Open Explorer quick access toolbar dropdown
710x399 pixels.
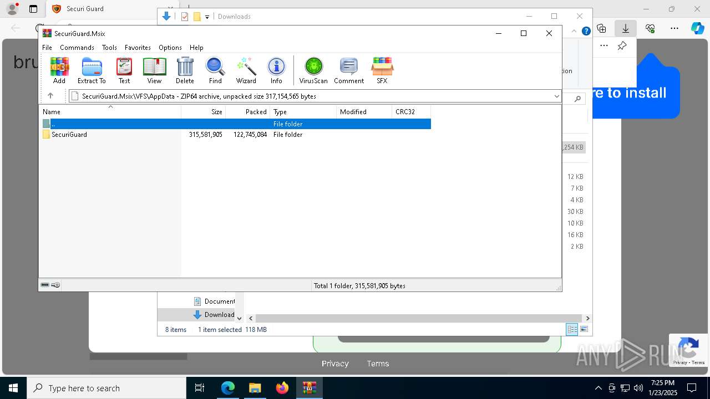tap(207, 17)
